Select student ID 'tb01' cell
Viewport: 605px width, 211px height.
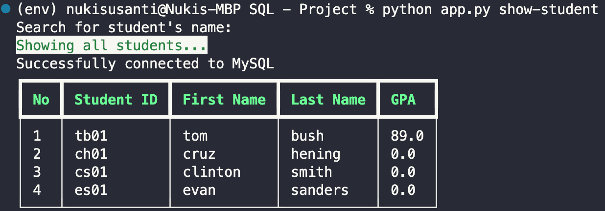(x=91, y=136)
